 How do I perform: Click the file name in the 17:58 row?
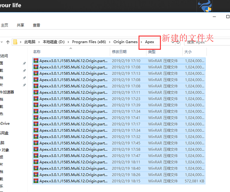(74, 149)
